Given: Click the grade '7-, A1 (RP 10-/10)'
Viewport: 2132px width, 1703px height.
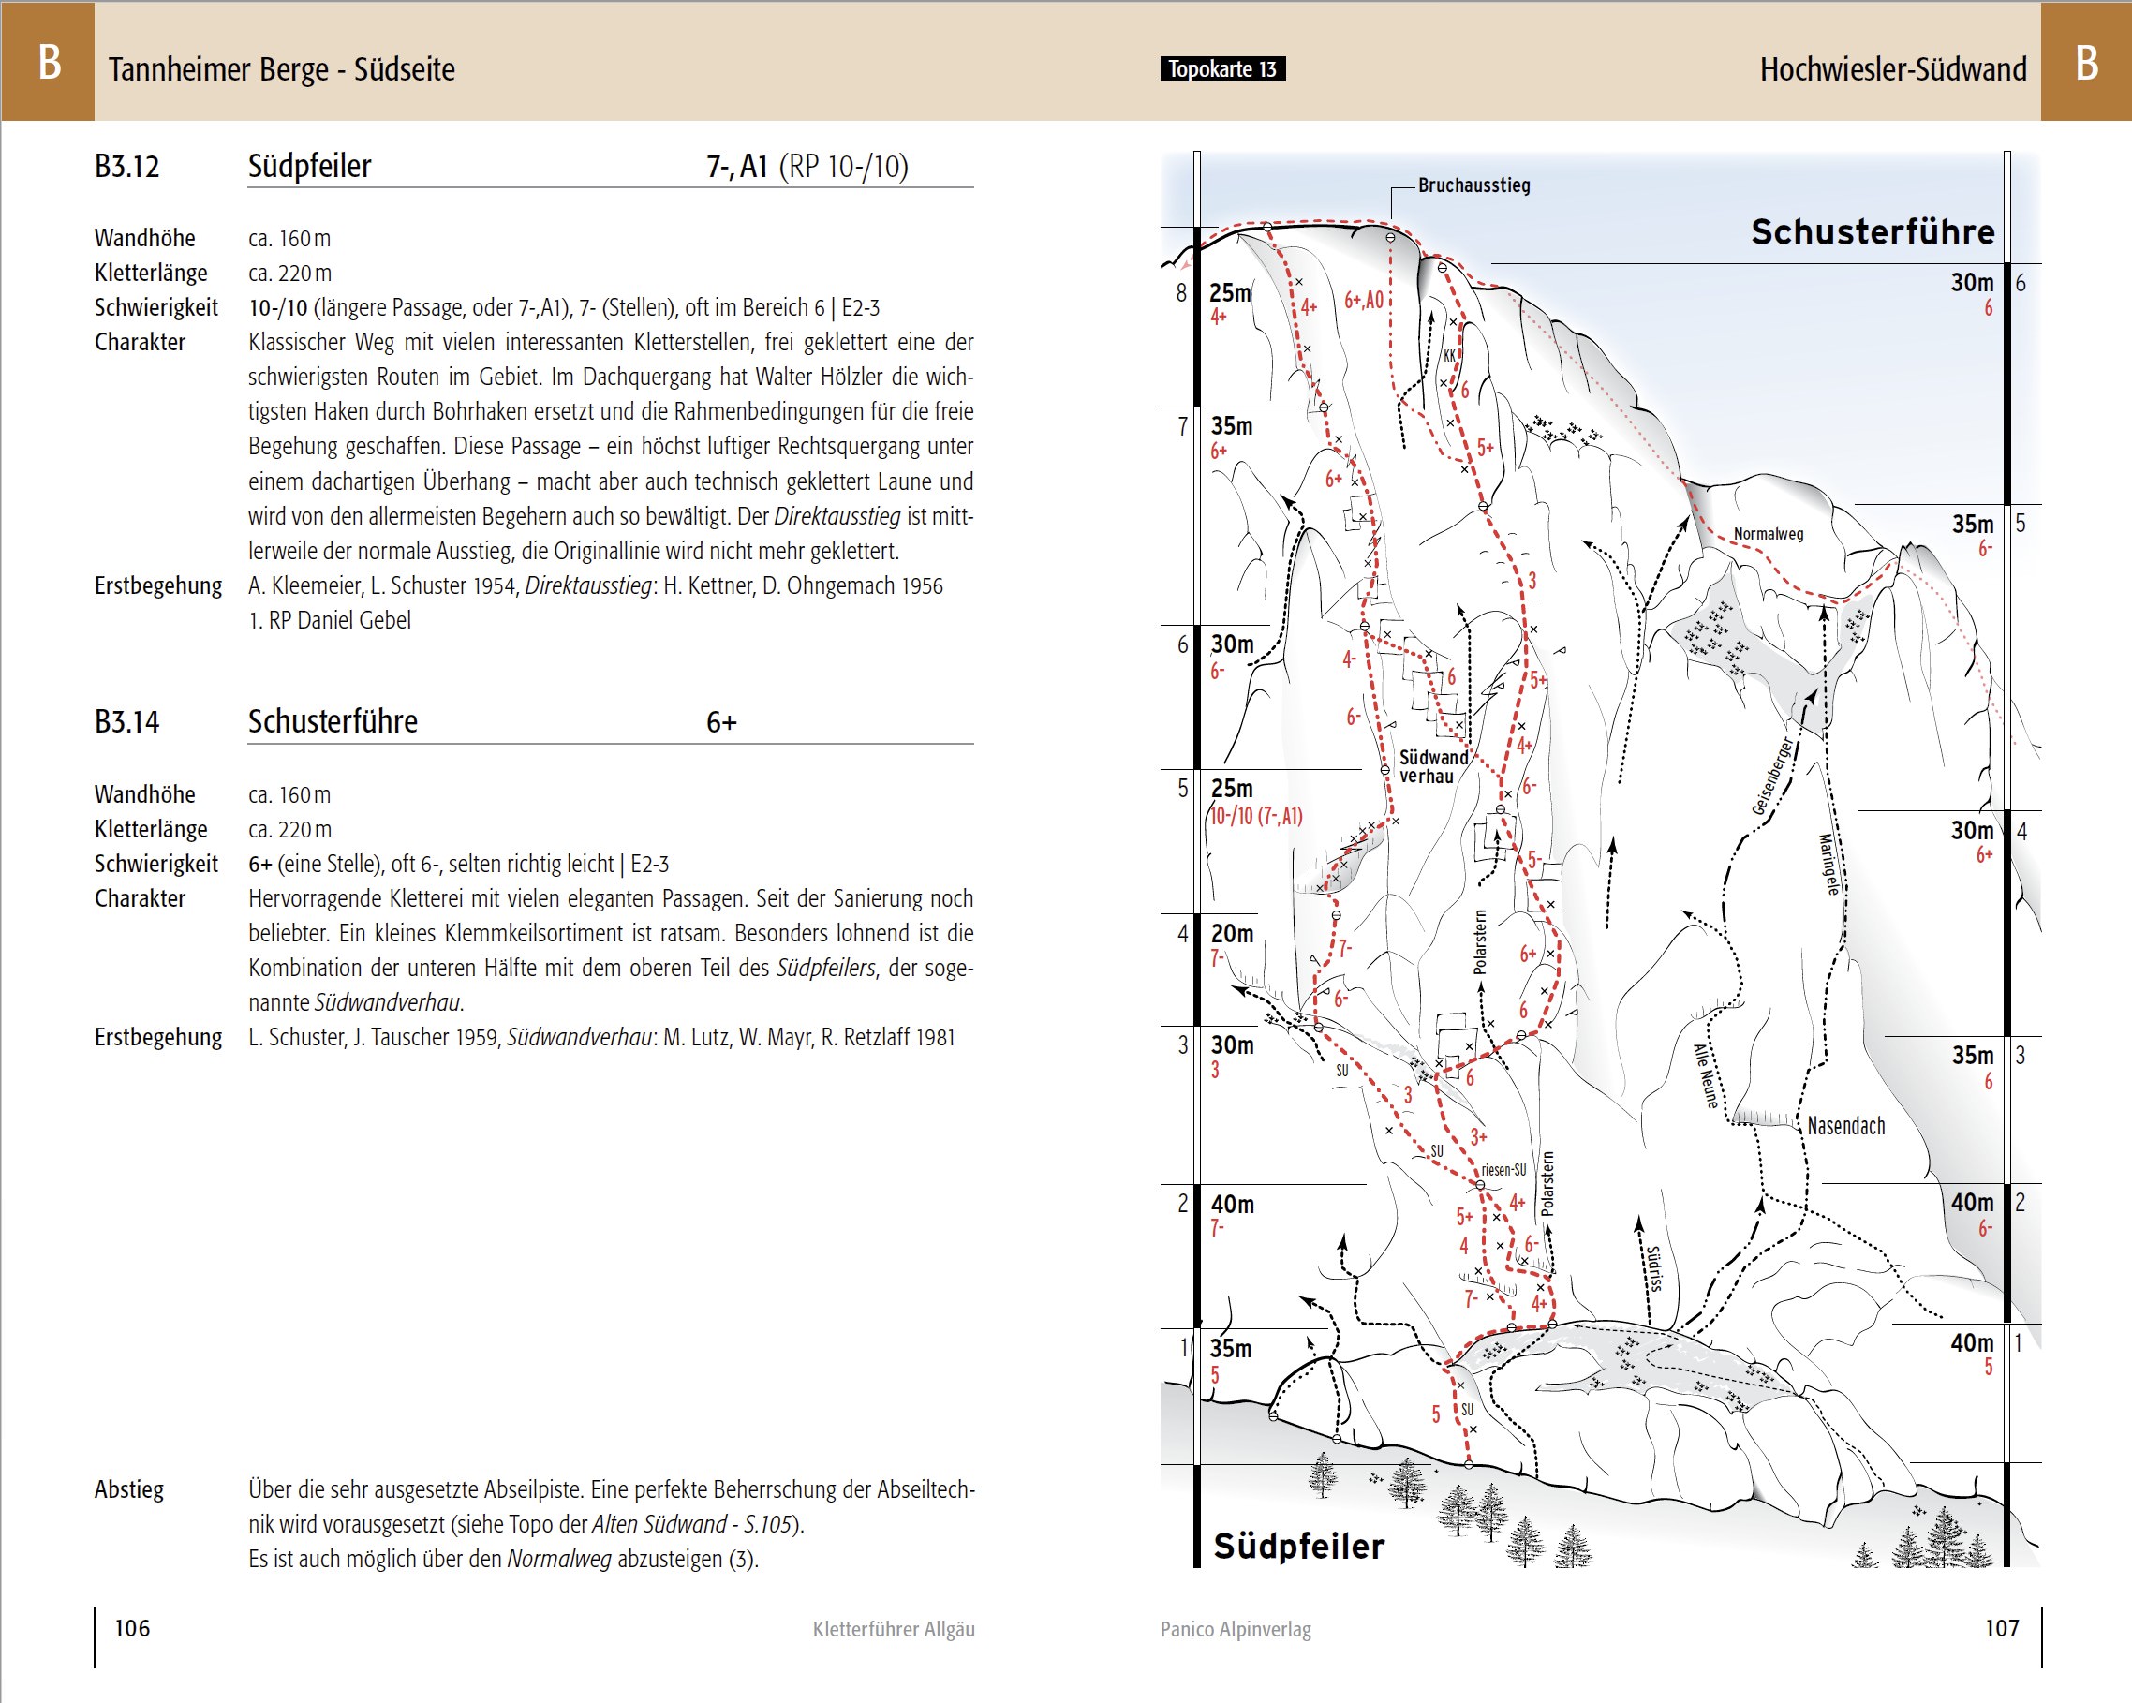Looking at the screenshot, I should 807,166.
